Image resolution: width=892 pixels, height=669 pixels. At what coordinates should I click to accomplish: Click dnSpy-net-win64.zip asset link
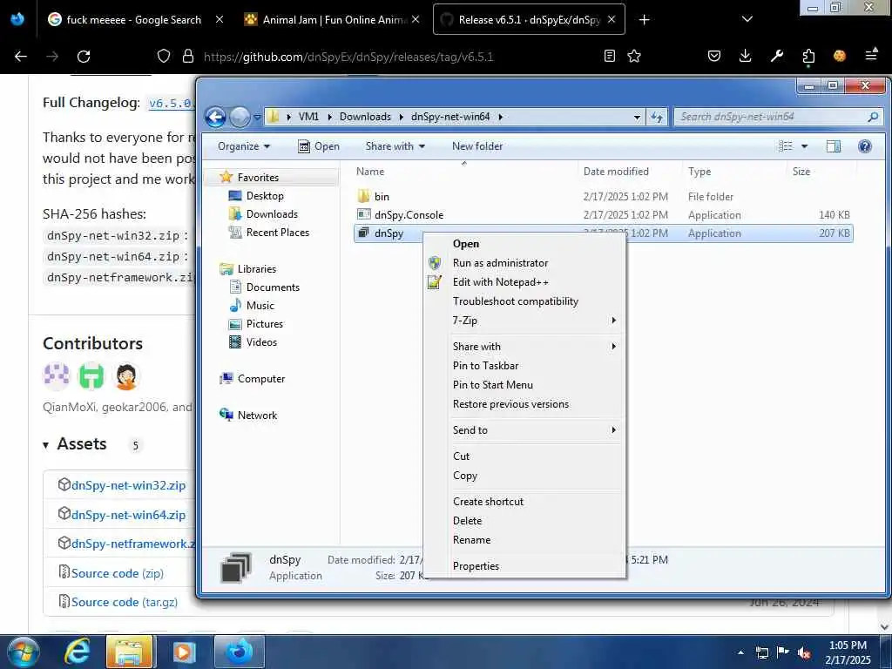point(129,515)
